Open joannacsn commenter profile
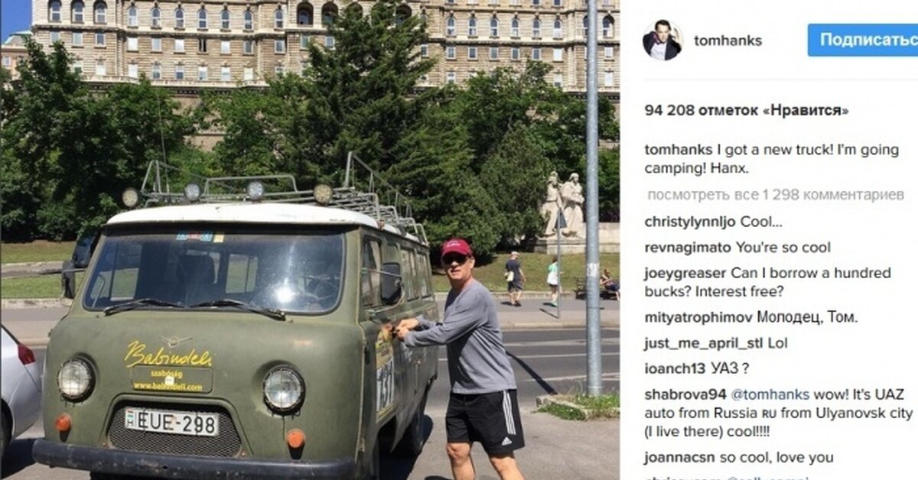This screenshot has width=918, height=480. [x=680, y=458]
